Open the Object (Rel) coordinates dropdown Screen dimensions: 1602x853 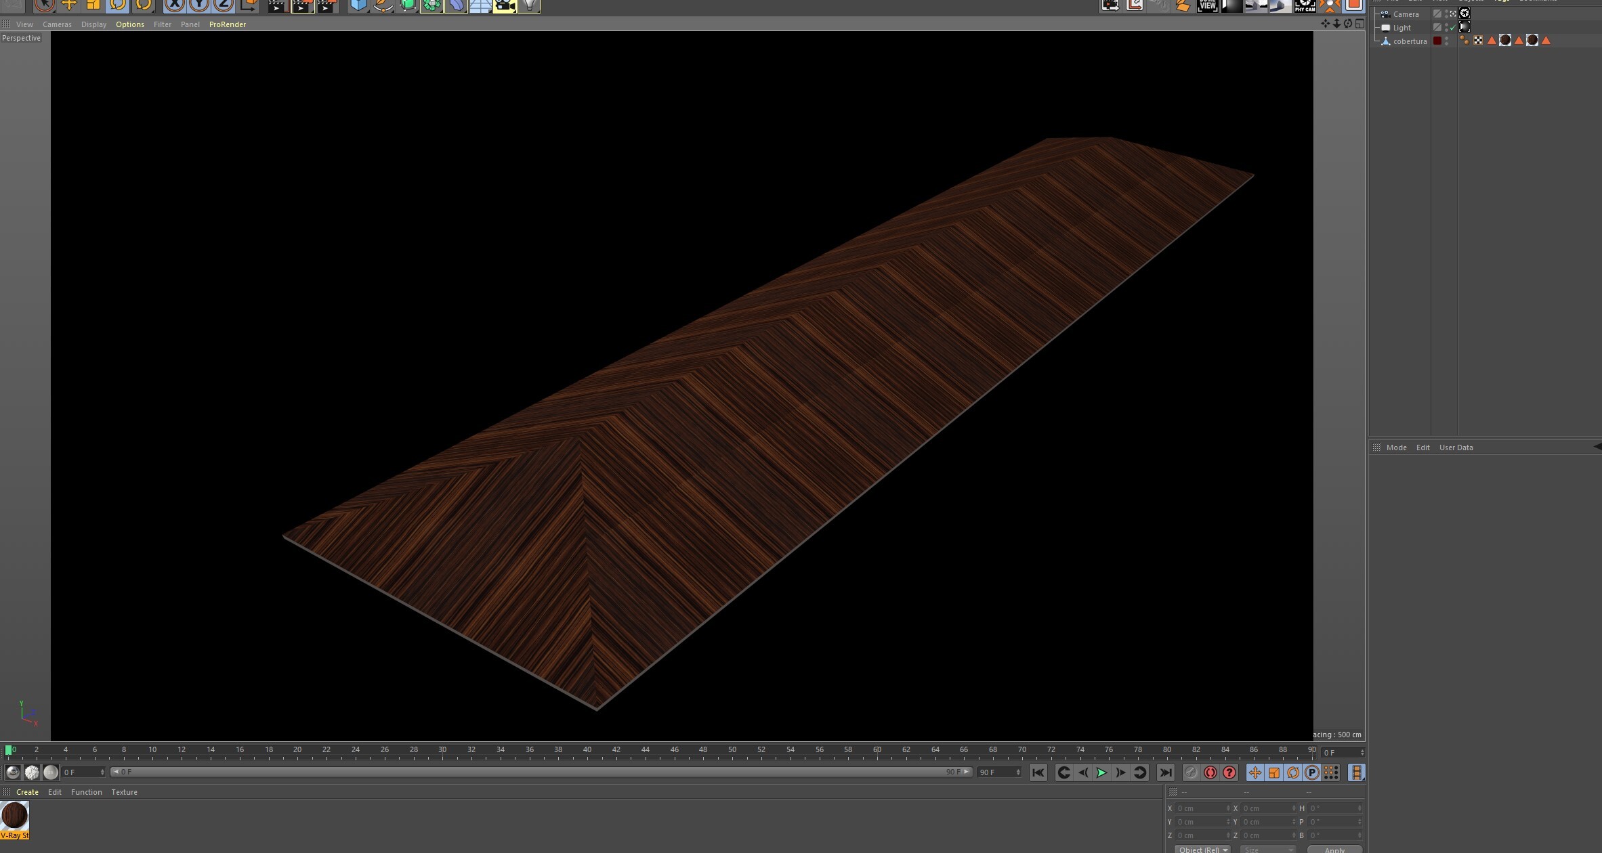pos(1202,849)
